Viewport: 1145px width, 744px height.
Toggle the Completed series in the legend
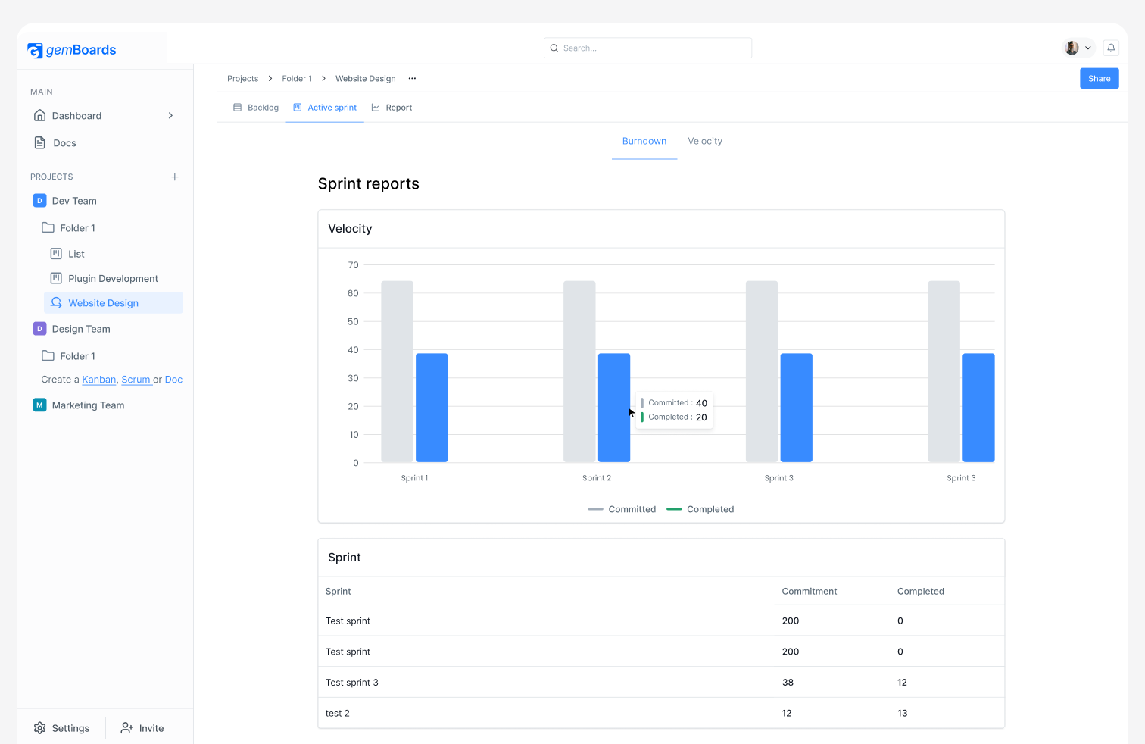coord(700,508)
